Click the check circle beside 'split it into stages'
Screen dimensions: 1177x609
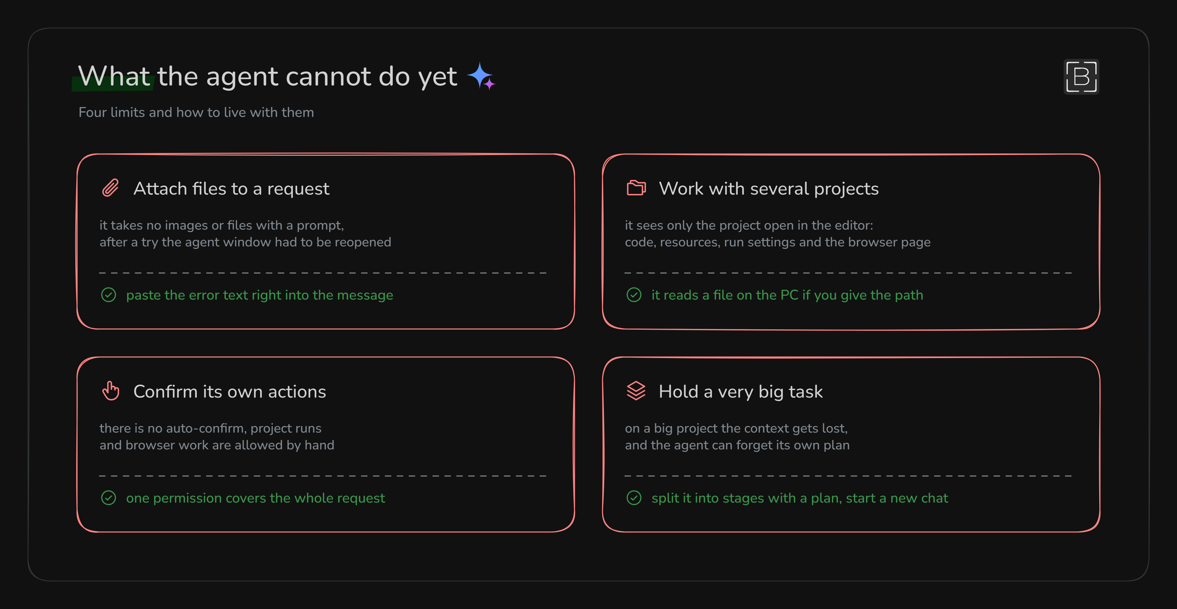tap(634, 498)
